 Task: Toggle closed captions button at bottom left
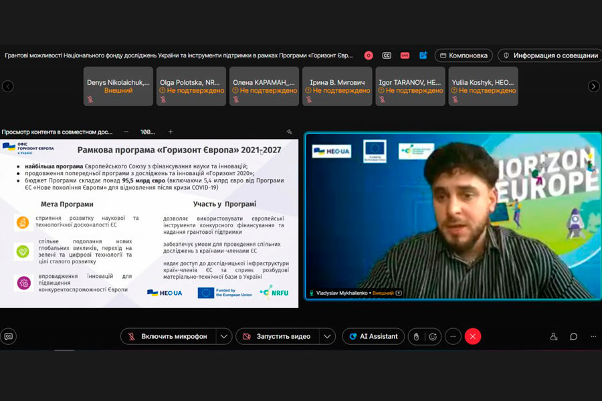tap(8, 336)
